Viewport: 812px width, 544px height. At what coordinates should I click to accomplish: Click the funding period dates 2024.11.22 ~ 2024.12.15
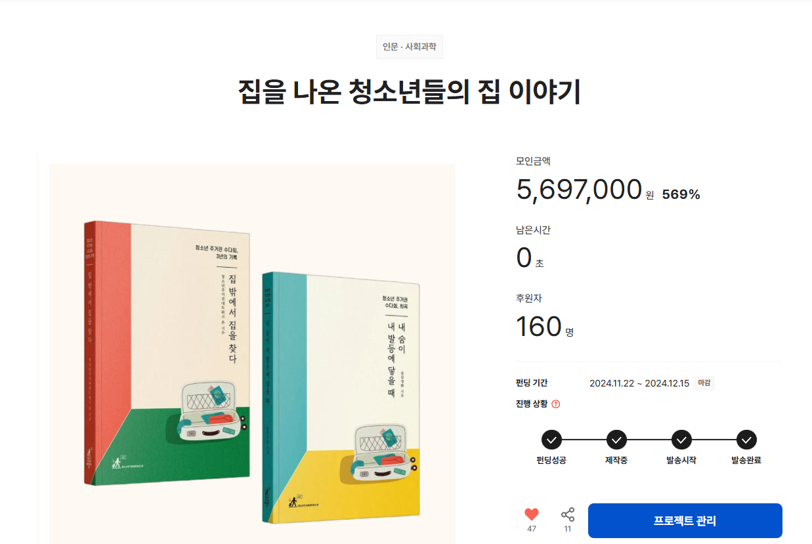pos(639,383)
